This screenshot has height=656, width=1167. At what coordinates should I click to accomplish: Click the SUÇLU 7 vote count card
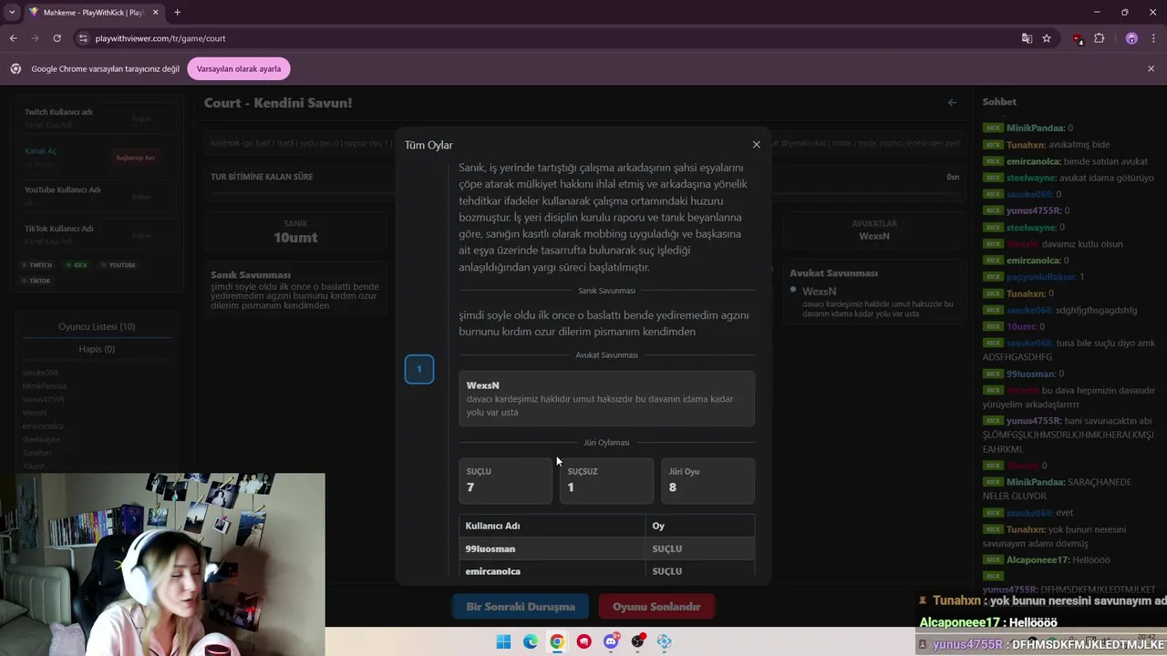tap(505, 480)
